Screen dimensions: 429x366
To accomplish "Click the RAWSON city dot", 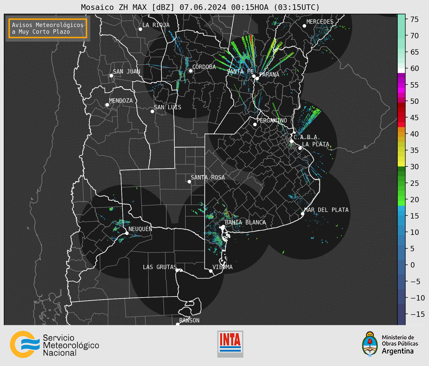I will [177, 324].
